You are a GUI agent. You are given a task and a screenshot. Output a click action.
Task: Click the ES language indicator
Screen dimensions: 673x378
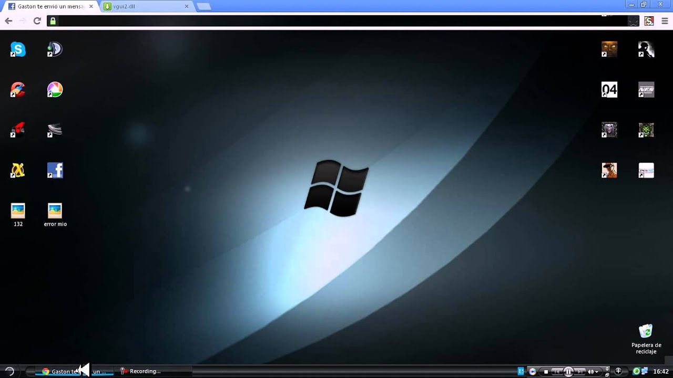[x=521, y=371]
